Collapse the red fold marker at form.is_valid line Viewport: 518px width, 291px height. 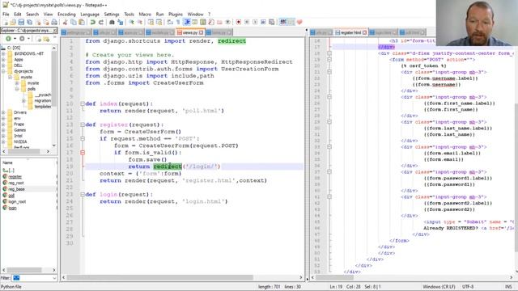click(83, 153)
